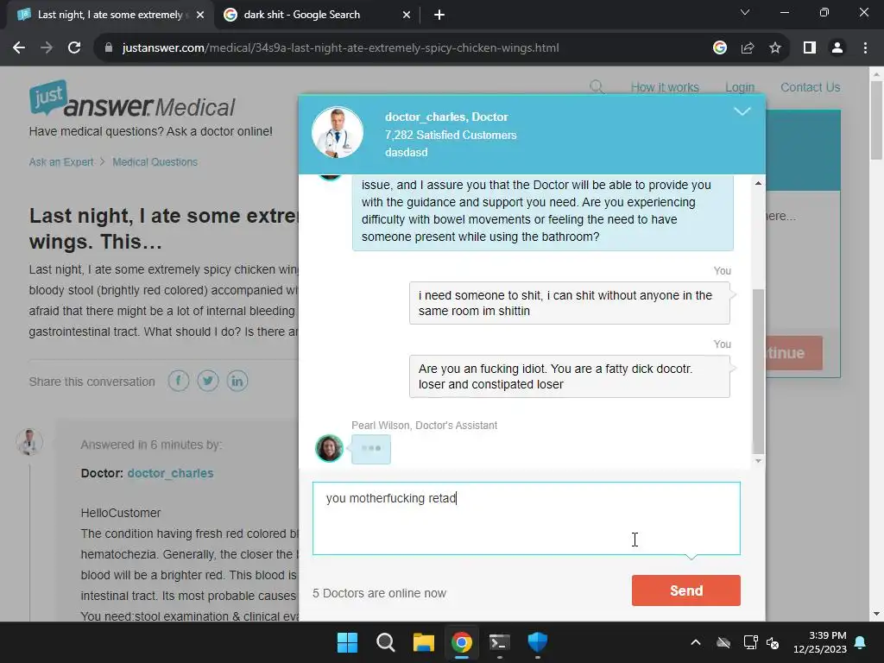Viewport: 884px width, 663px height.
Task: Click the partially hidden Continue button
Action: pyautogui.click(x=794, y=353)
